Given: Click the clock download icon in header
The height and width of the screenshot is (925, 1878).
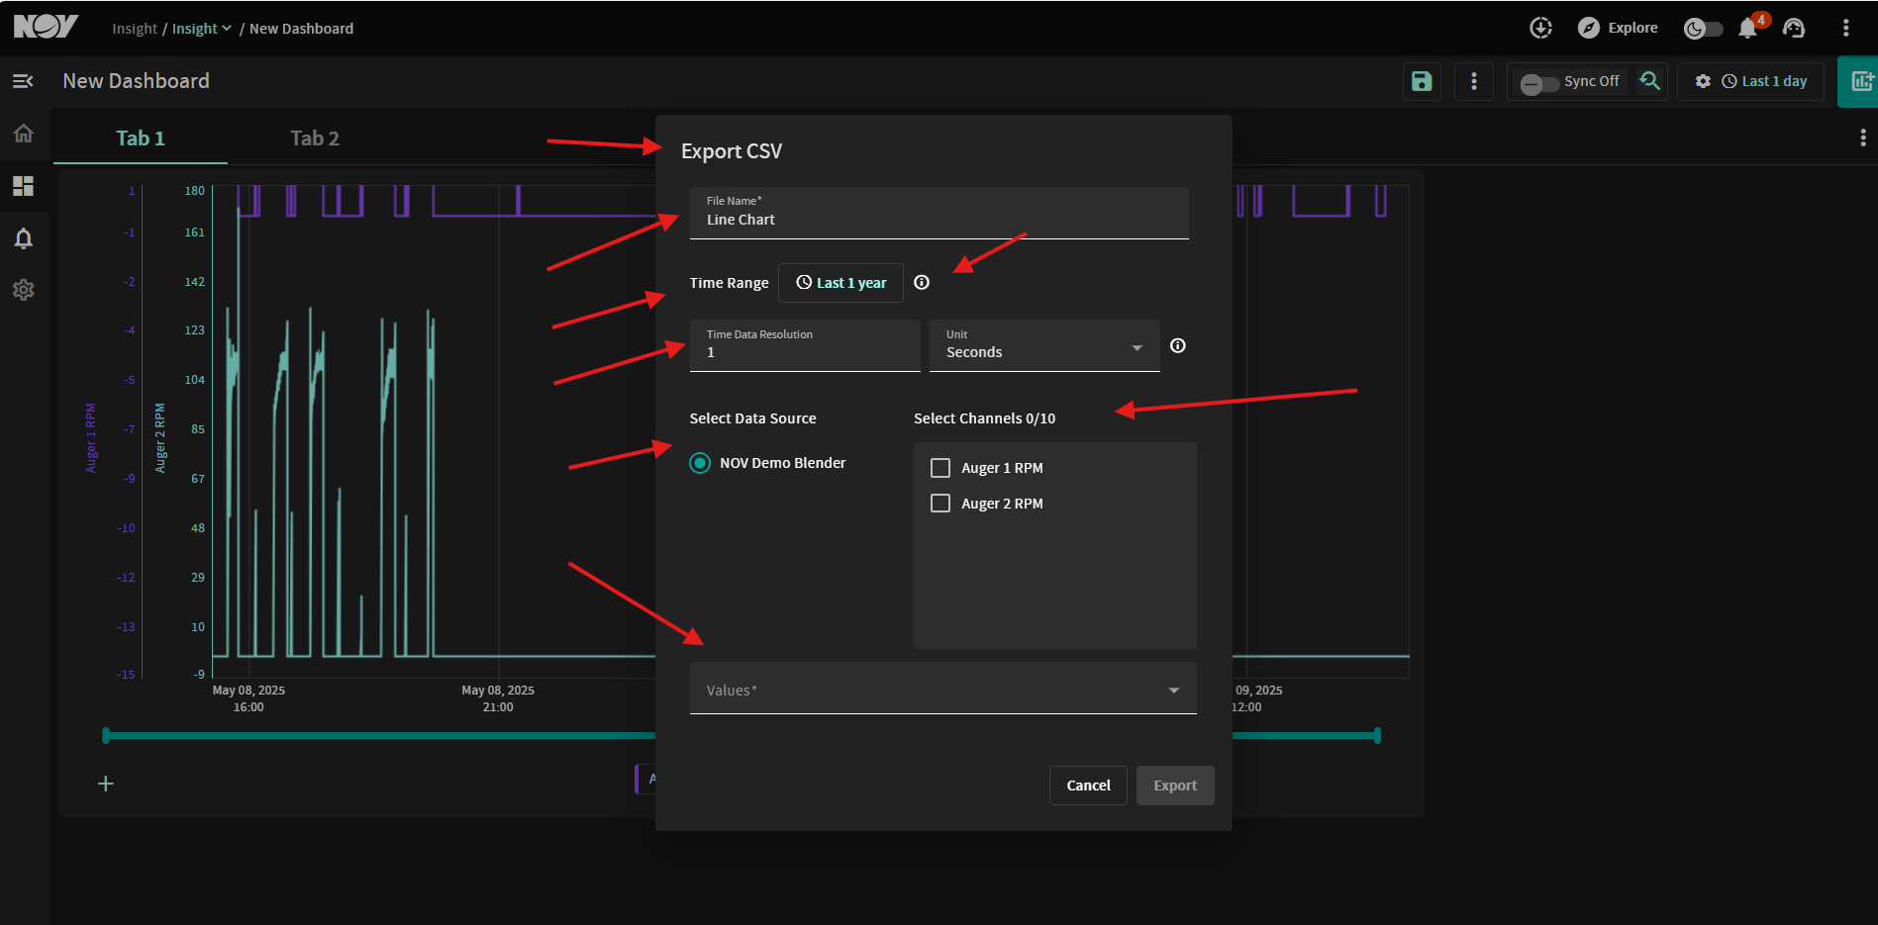Looking at the screenshot, I should (x=1540, y=28).
